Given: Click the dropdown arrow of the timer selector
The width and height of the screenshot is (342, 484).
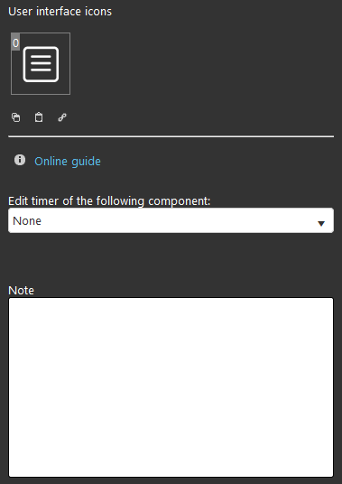Looking at the screenshot, I should 321,223.
